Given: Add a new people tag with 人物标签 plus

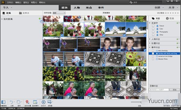Looking at the screenshot, I should tap(177, 39).
